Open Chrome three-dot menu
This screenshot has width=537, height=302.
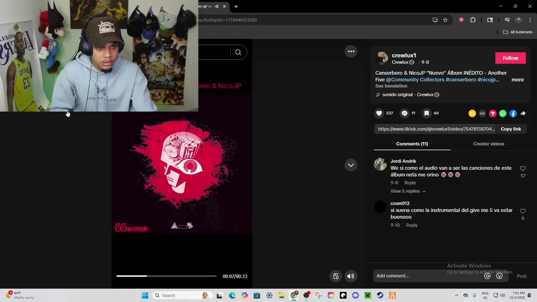tap(530, 20)
